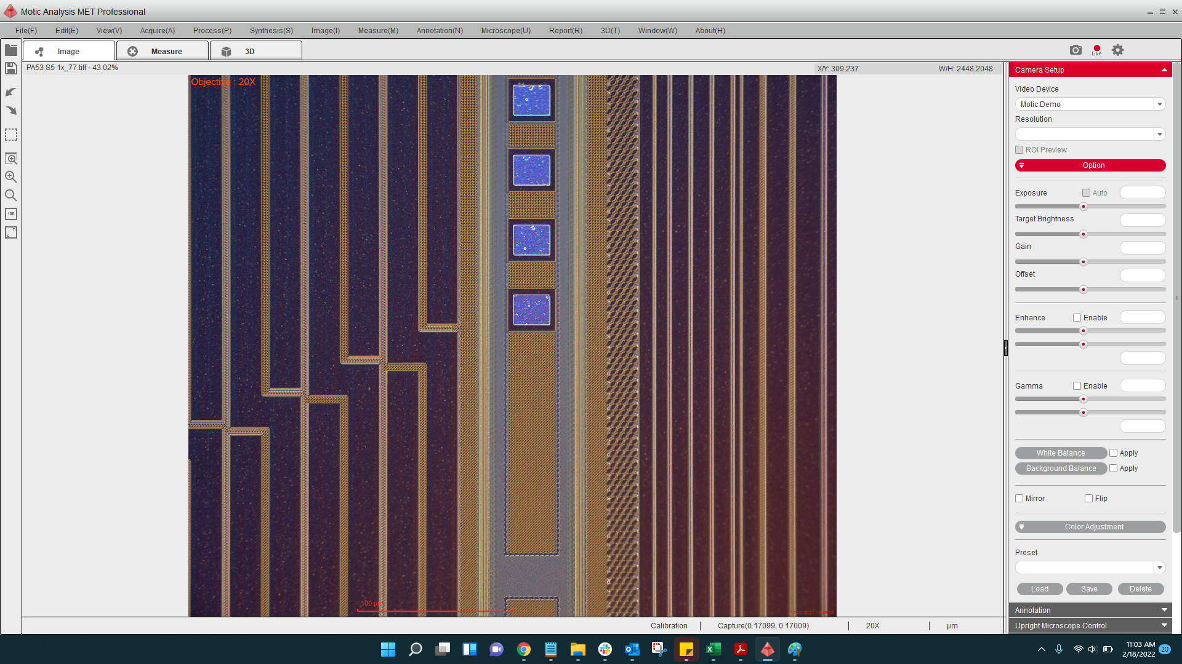This screenshot has width=1182, height=664.
Task: Switch to the Measure tab
Action: [163, 51]
